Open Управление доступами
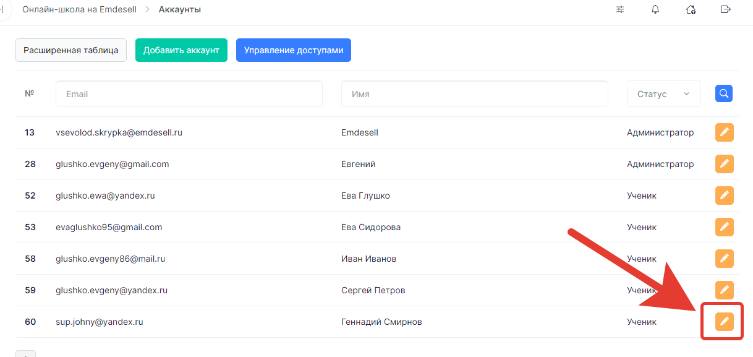This screenshot has height=357, width=753. [x=294, y=50]
